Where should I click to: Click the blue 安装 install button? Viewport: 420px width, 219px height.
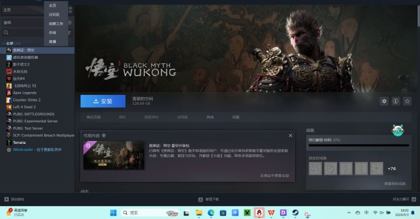(x=103, y=101)
